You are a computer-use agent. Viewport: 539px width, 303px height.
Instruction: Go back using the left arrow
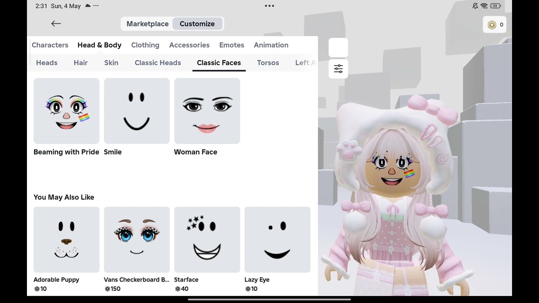pos(56,24)
